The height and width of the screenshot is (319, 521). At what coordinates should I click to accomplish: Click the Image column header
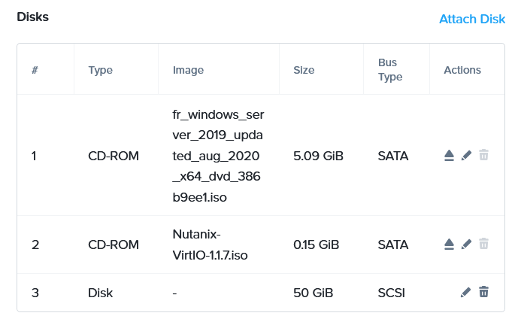click(x=188, y=70)
